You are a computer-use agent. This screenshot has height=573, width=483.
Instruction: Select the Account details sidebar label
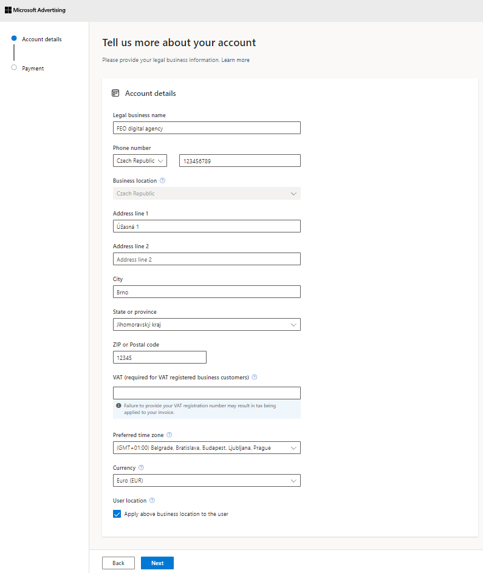(42, 39)
